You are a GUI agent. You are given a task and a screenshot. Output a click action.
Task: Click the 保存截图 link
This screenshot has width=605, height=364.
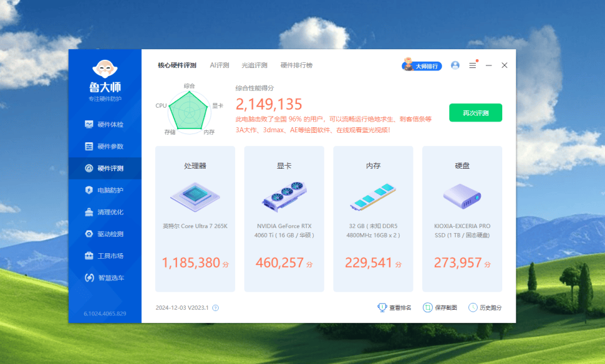441,307
